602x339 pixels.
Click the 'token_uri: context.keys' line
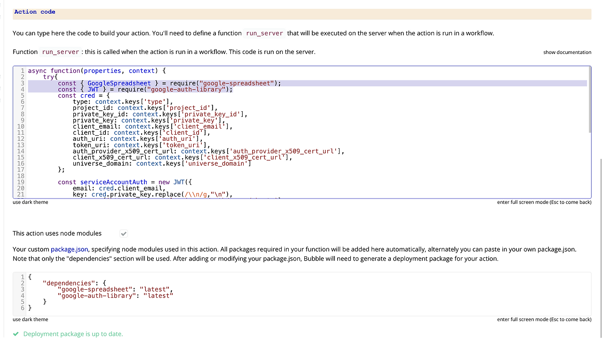click(142, 145)
